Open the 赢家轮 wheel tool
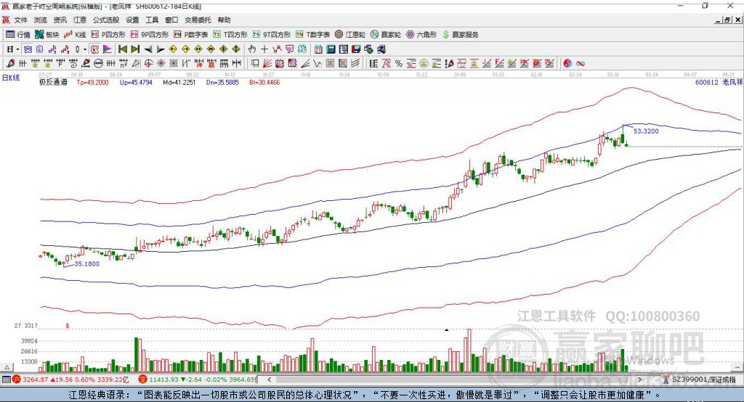Viewport: 744px width, 402px height. pyautogui.click(x=386, y=35)
